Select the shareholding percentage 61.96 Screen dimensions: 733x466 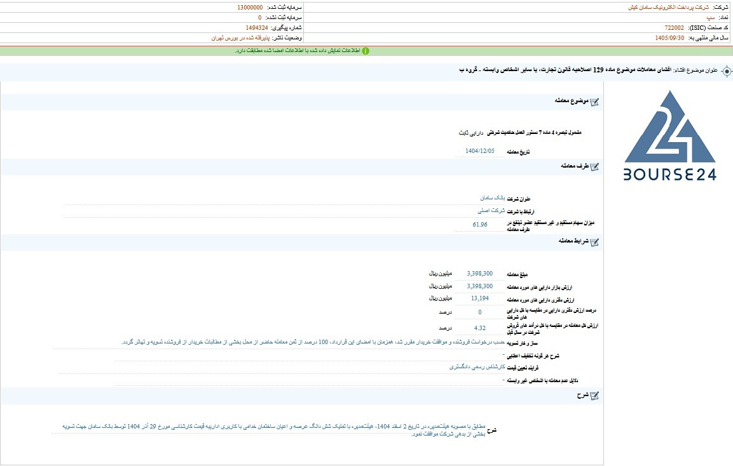coord(479,225)
